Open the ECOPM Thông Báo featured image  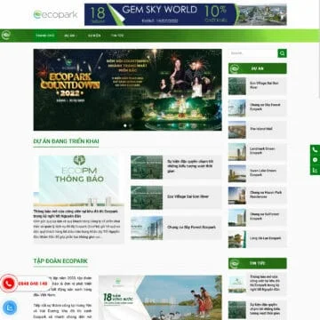[78, 180]
